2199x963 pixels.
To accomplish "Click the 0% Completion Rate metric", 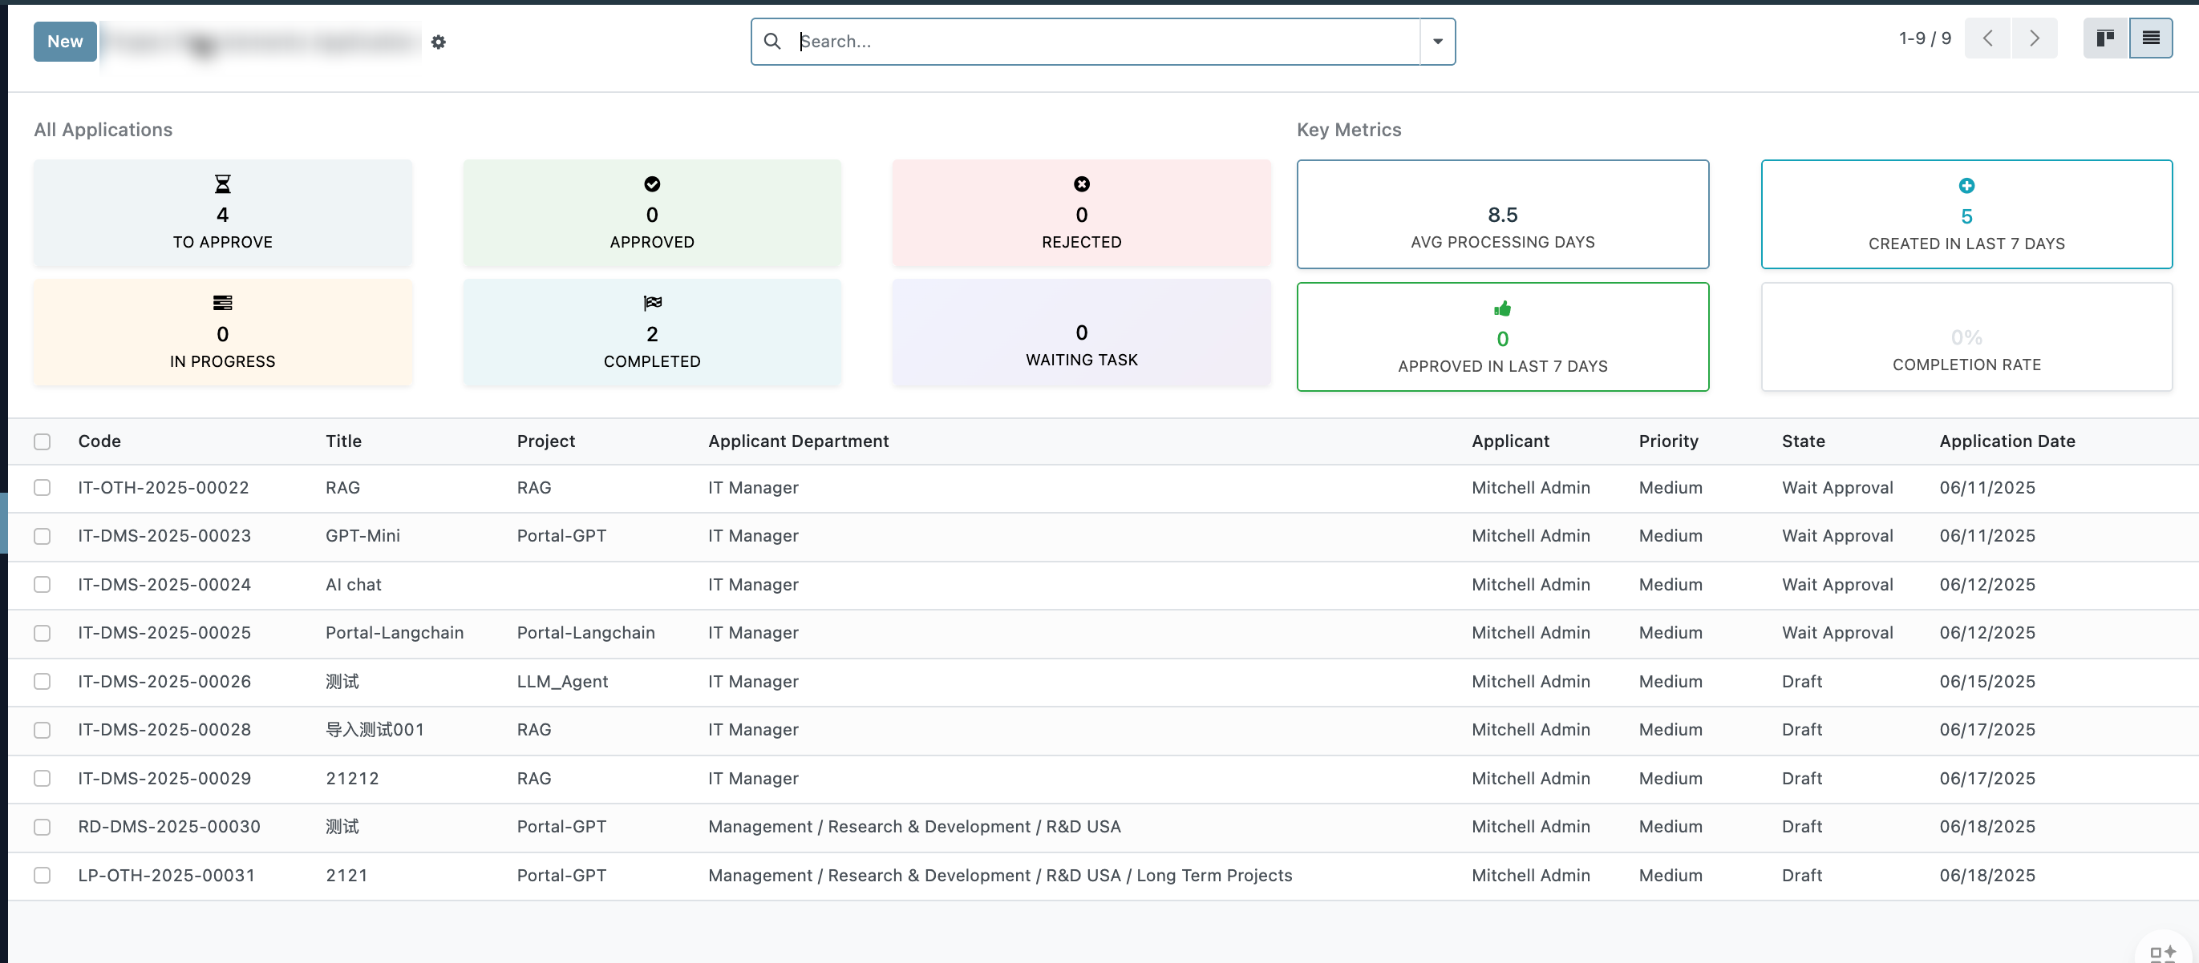I will [x=1965, y=337].
